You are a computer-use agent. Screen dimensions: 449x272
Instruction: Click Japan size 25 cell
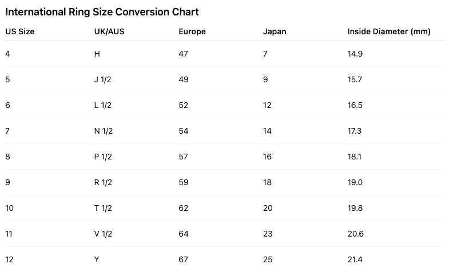click(268, 259)
